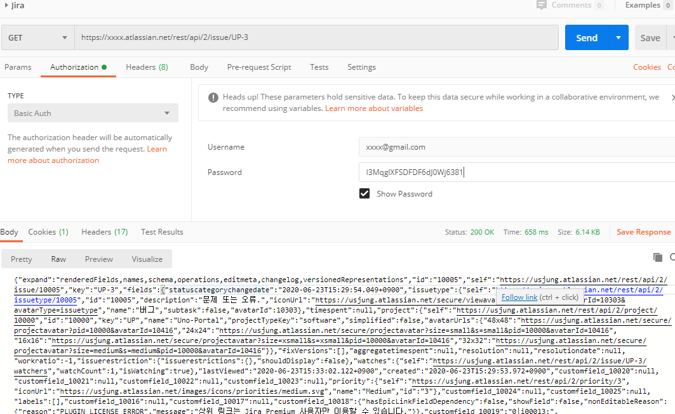Save the request

[x=650, y=37]
